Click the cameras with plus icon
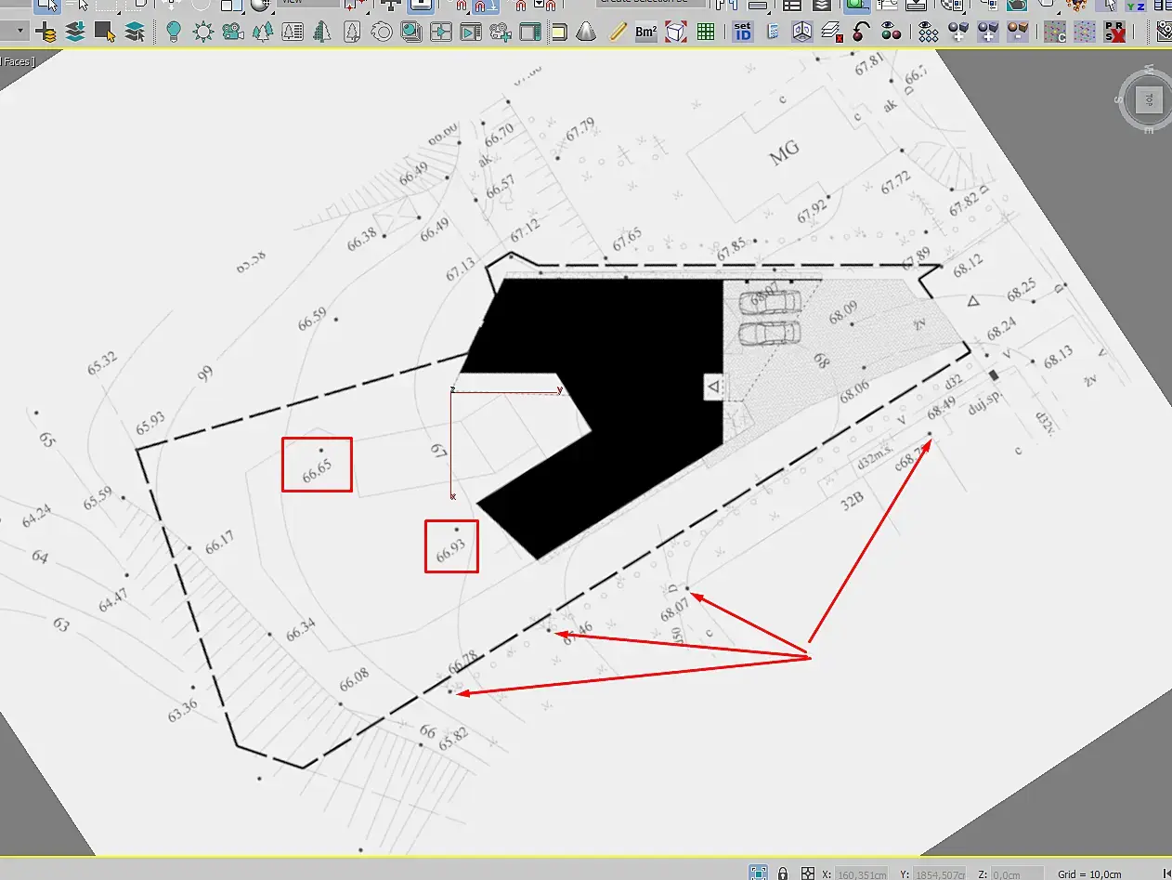This screenshot has width=1172, height=880. 501,33
